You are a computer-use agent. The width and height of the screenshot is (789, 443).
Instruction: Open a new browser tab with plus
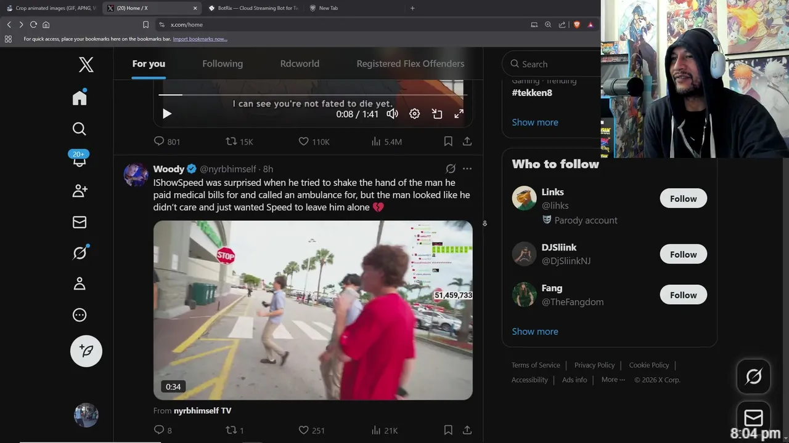pyautogui.click(x=412, y=8)
